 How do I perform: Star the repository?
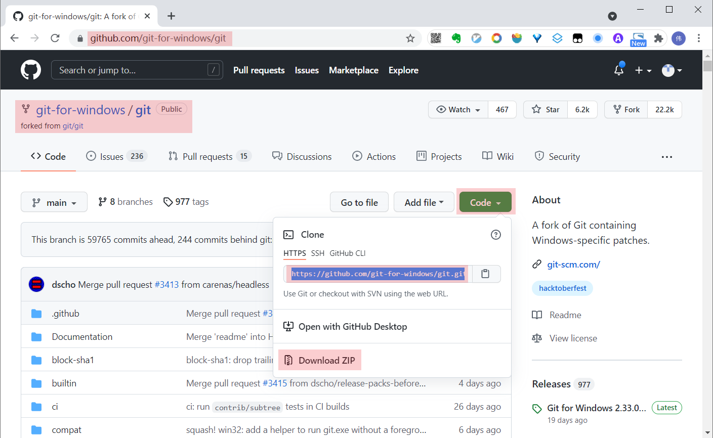pos(546,110)
